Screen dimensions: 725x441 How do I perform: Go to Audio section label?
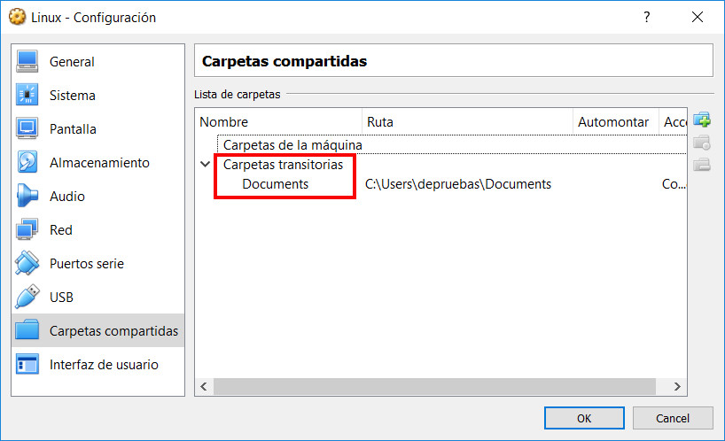pyautogui.click(x=67, y=197)
